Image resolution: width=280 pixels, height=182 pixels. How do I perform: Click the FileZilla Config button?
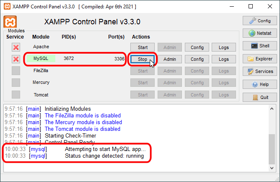tap(197, 71)
